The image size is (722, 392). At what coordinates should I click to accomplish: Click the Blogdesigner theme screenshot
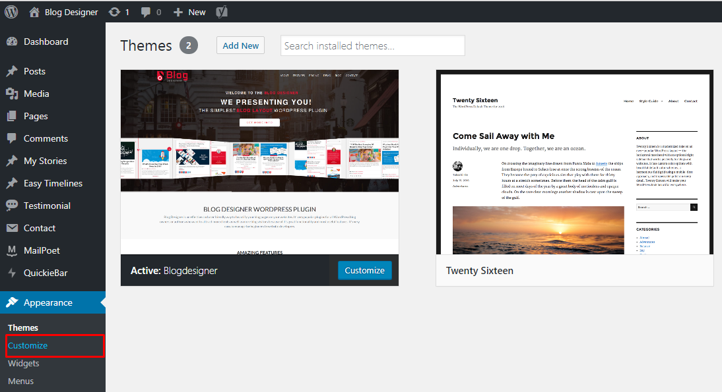pos(260,162)
